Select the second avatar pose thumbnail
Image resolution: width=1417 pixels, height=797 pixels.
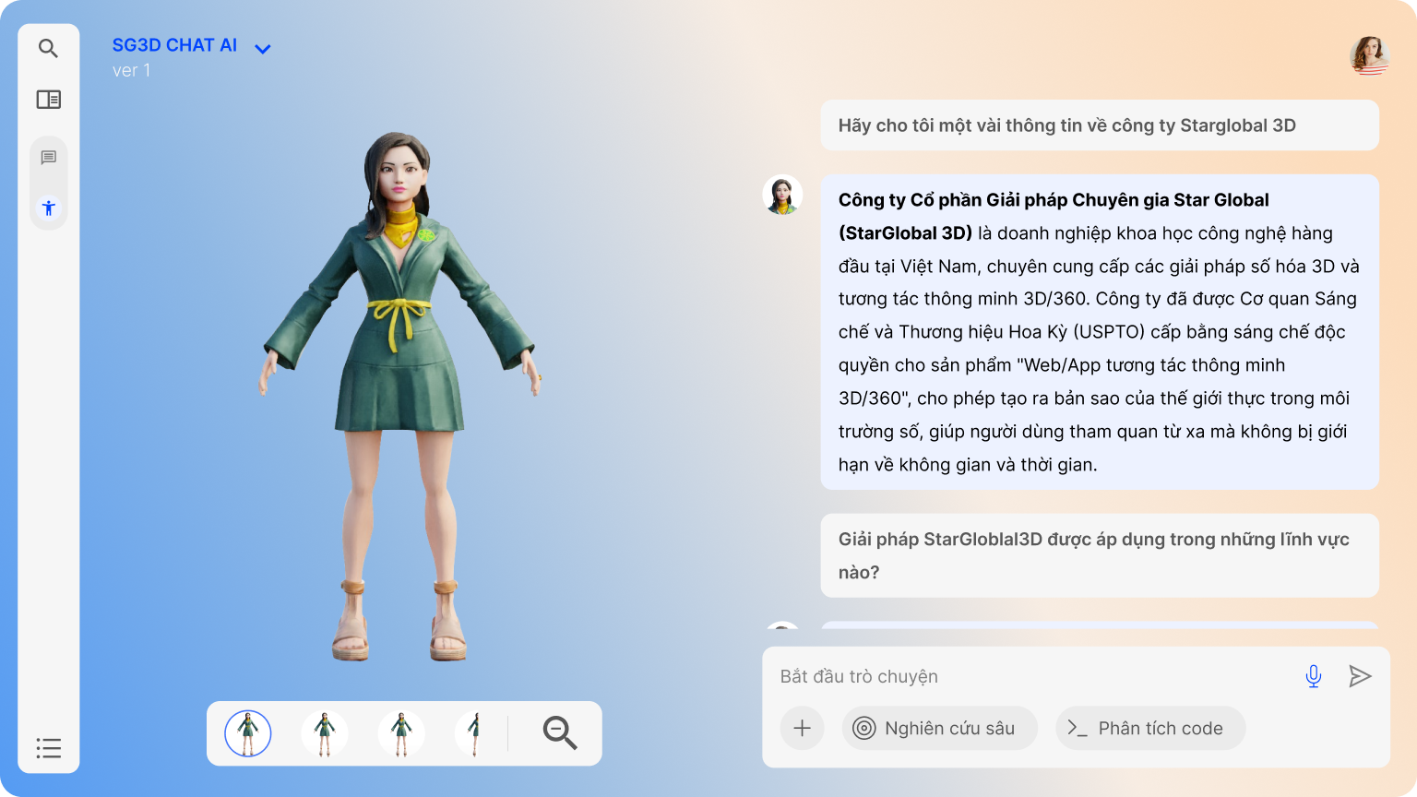pyautogui.click(x=324, y=733)
